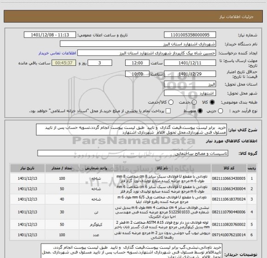Click the request creator name field
267x258 pixels.
click(x=146, y=53)
